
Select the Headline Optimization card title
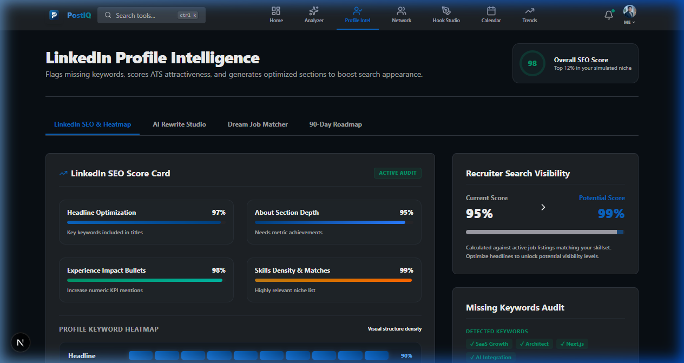(102, 213)
